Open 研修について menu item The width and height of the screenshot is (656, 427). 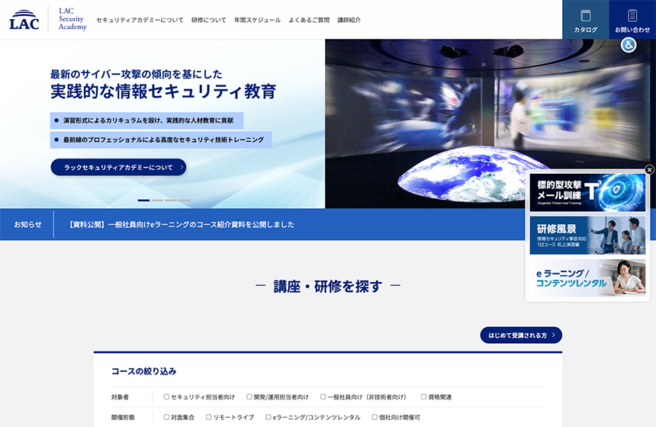pos(209,20)
